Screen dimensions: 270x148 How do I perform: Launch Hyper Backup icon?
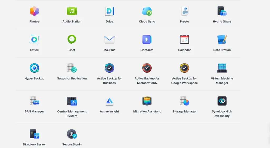point(34,68)
